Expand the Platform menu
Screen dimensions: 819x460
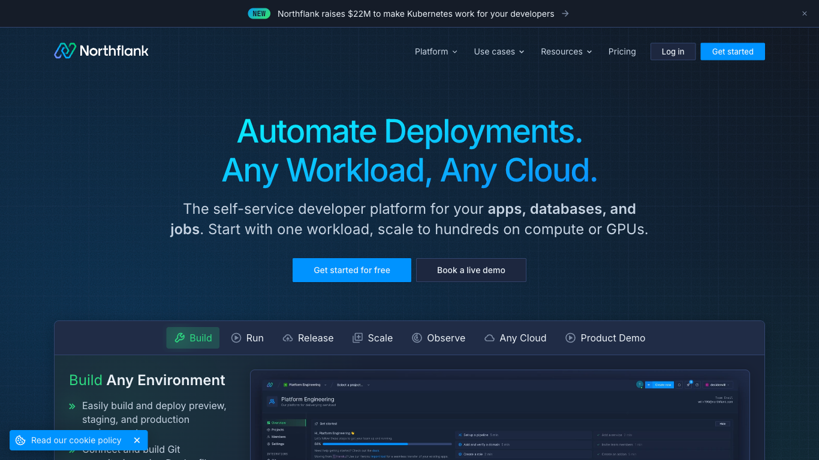436,52
